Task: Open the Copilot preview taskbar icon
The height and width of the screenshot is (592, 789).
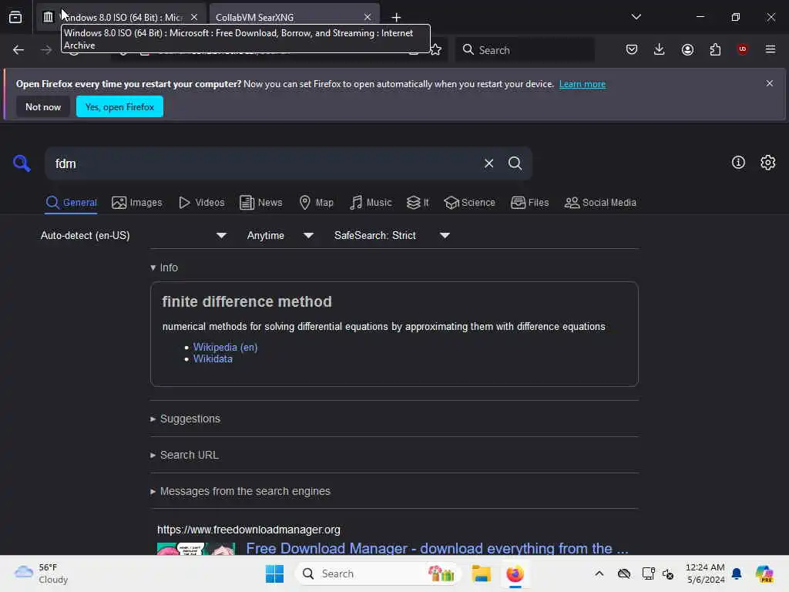Action: click(764, 573)
